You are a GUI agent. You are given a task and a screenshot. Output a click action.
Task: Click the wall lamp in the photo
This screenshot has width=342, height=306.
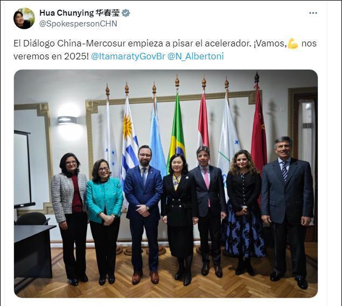(67, 120)
